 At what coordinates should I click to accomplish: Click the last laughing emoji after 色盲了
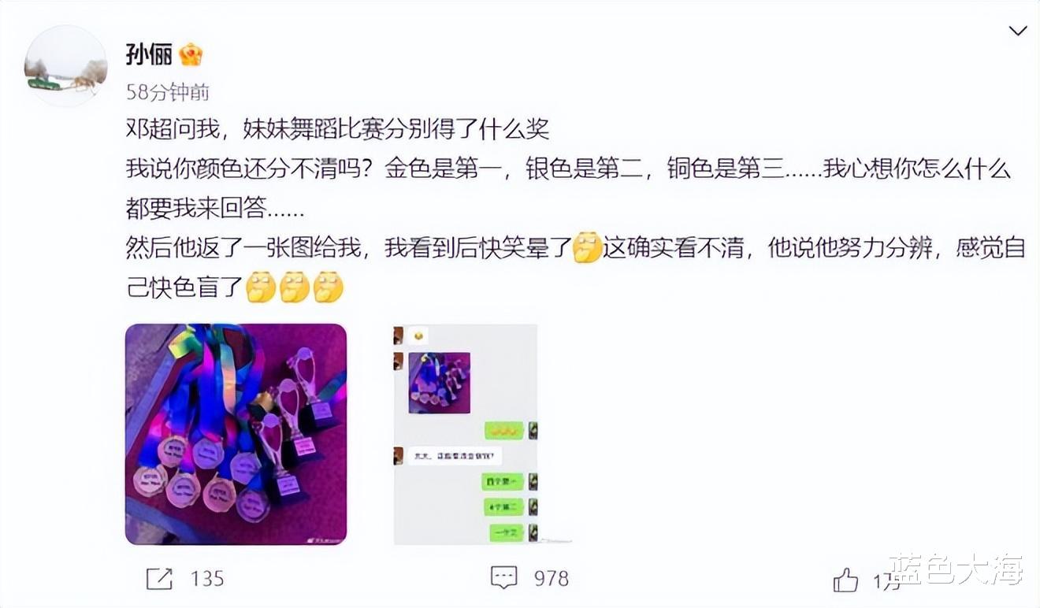(x=329, y=287)
